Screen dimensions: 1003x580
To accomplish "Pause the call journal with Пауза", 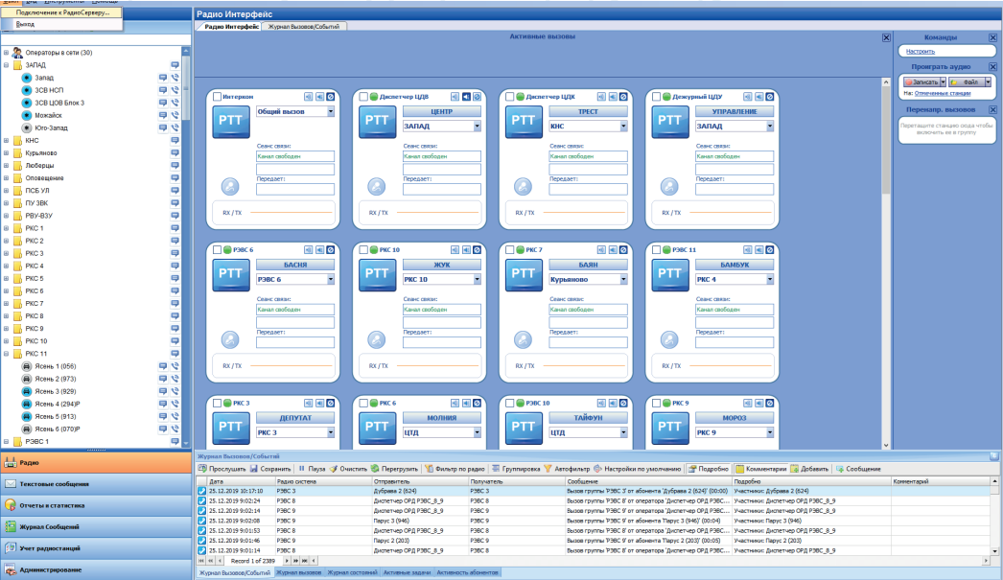I will (x=312, y=469).
